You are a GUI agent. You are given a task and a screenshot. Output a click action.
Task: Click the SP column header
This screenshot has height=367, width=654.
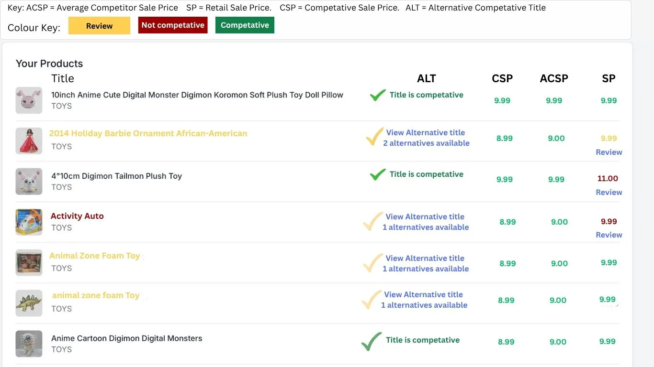[x=609, y=78]
